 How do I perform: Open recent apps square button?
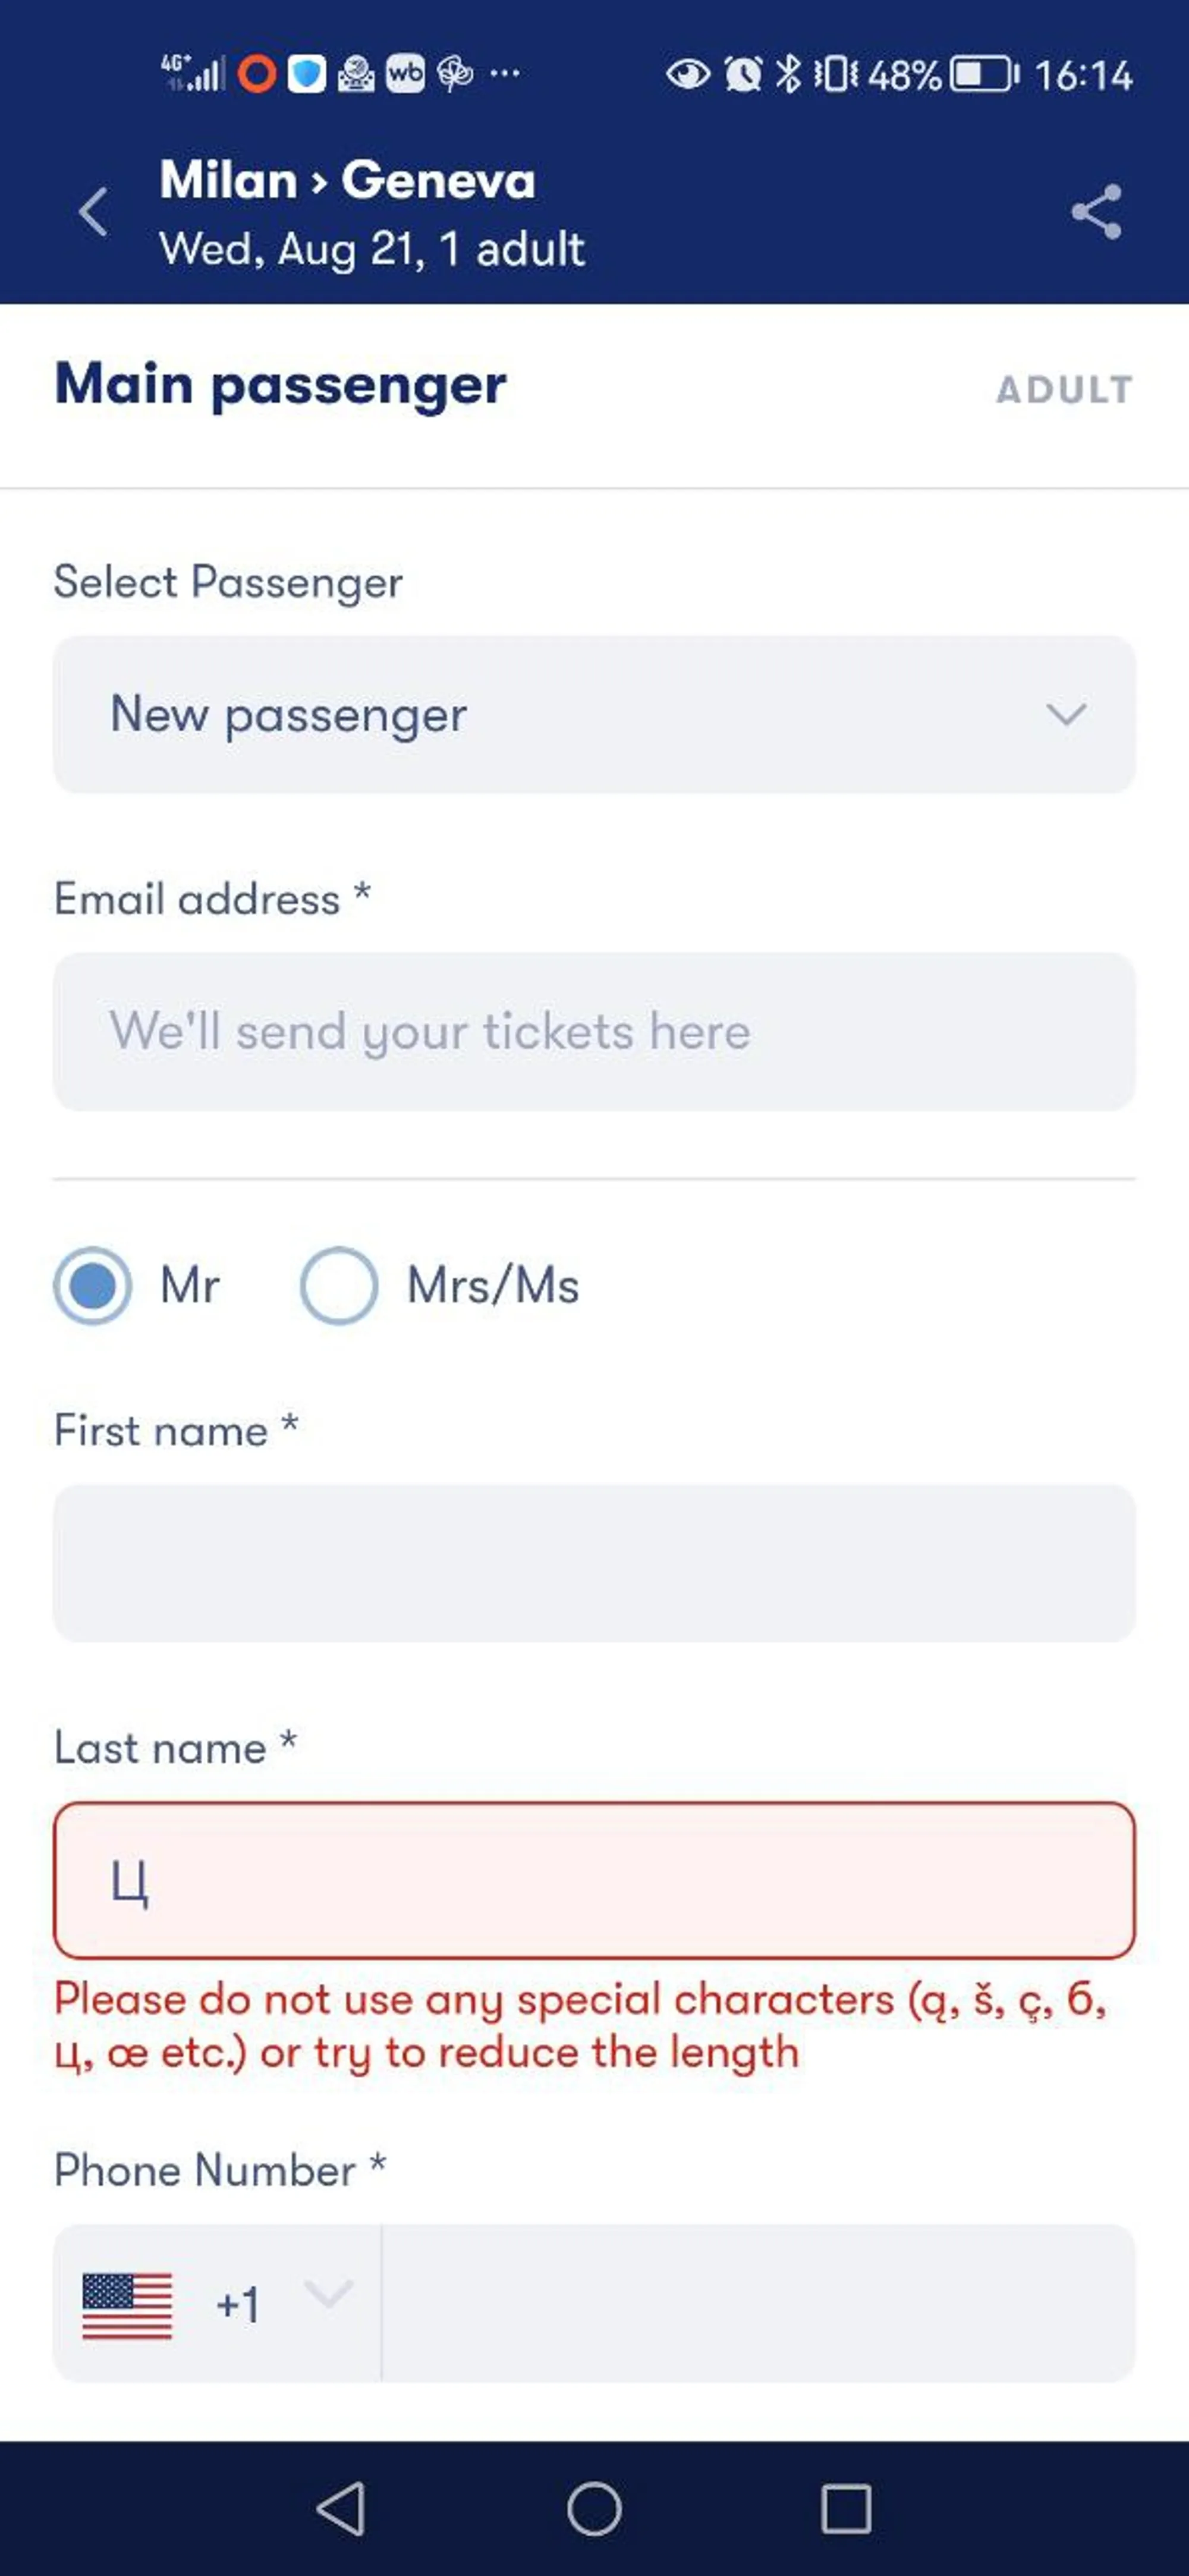tap(845, 2508)
